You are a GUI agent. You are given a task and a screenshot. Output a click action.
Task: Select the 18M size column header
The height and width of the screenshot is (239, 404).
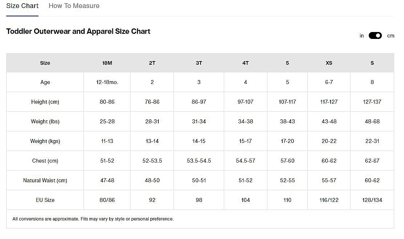[107, 63]
